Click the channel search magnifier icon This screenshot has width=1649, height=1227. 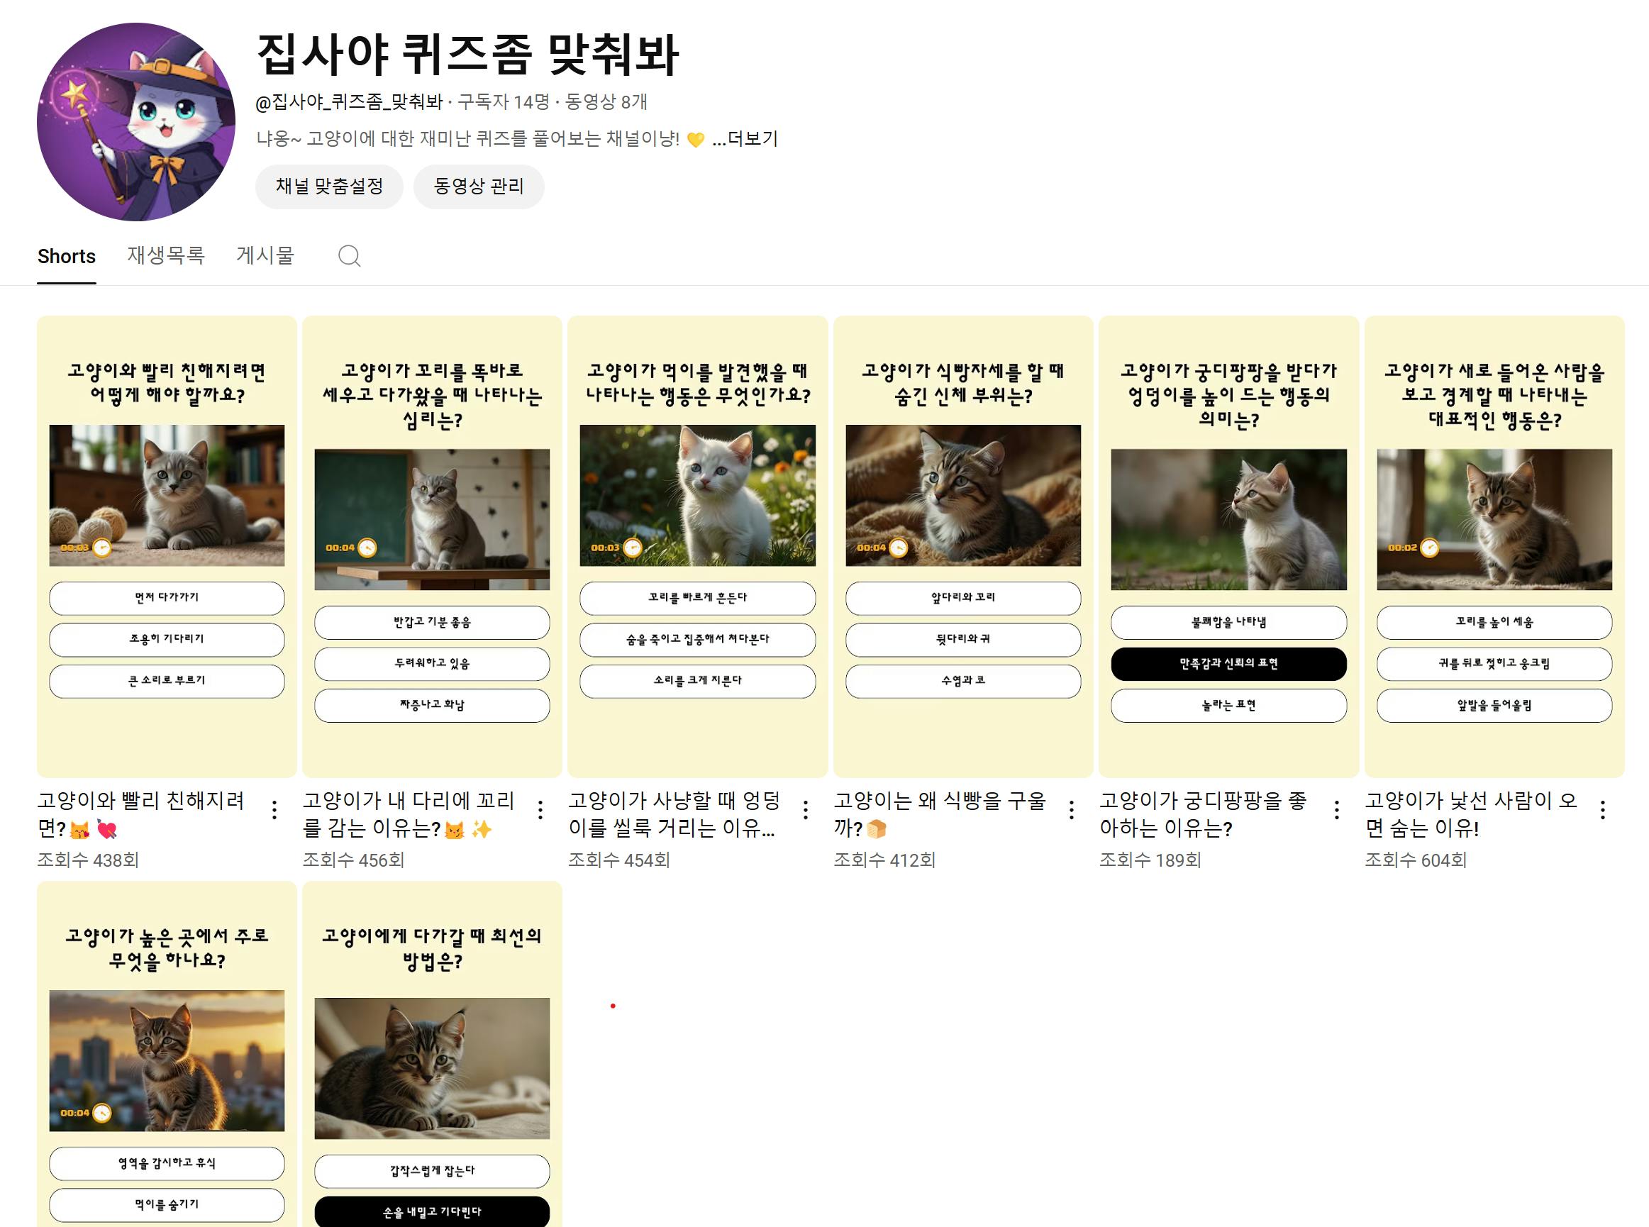(x=349, y=256)
